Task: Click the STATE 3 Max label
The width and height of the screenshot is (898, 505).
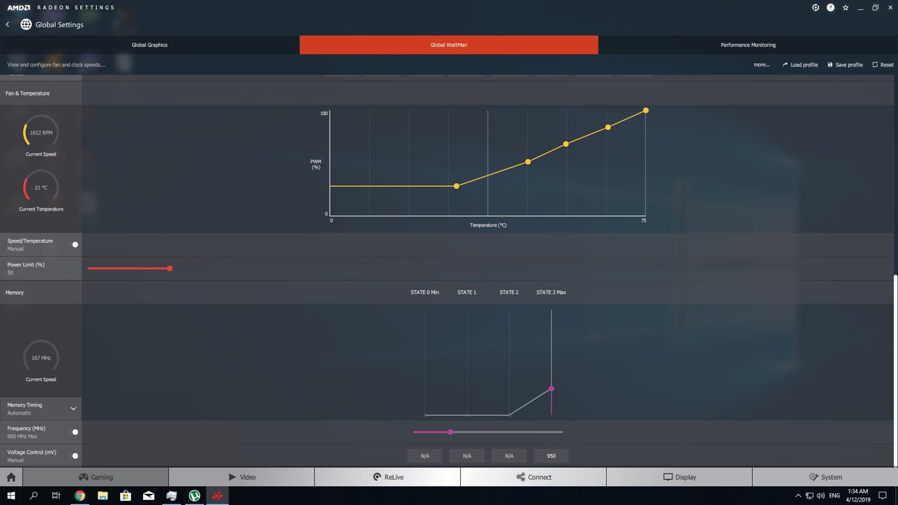Action: point(551,292)
